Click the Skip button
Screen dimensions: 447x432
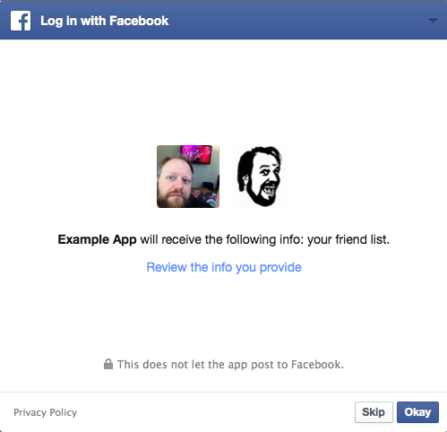pos(374,412)
